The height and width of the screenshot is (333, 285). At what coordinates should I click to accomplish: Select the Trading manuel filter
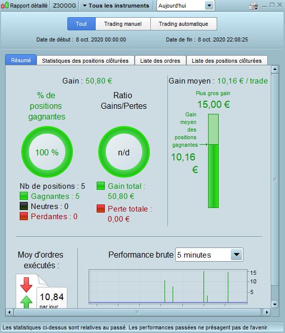[x=123, y=24]
